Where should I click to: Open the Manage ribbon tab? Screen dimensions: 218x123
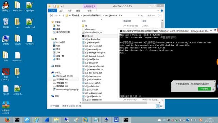pos(89,11)
